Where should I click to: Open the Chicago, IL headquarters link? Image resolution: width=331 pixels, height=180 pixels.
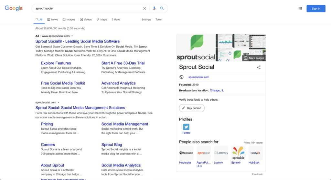click(x=217, y=90)
